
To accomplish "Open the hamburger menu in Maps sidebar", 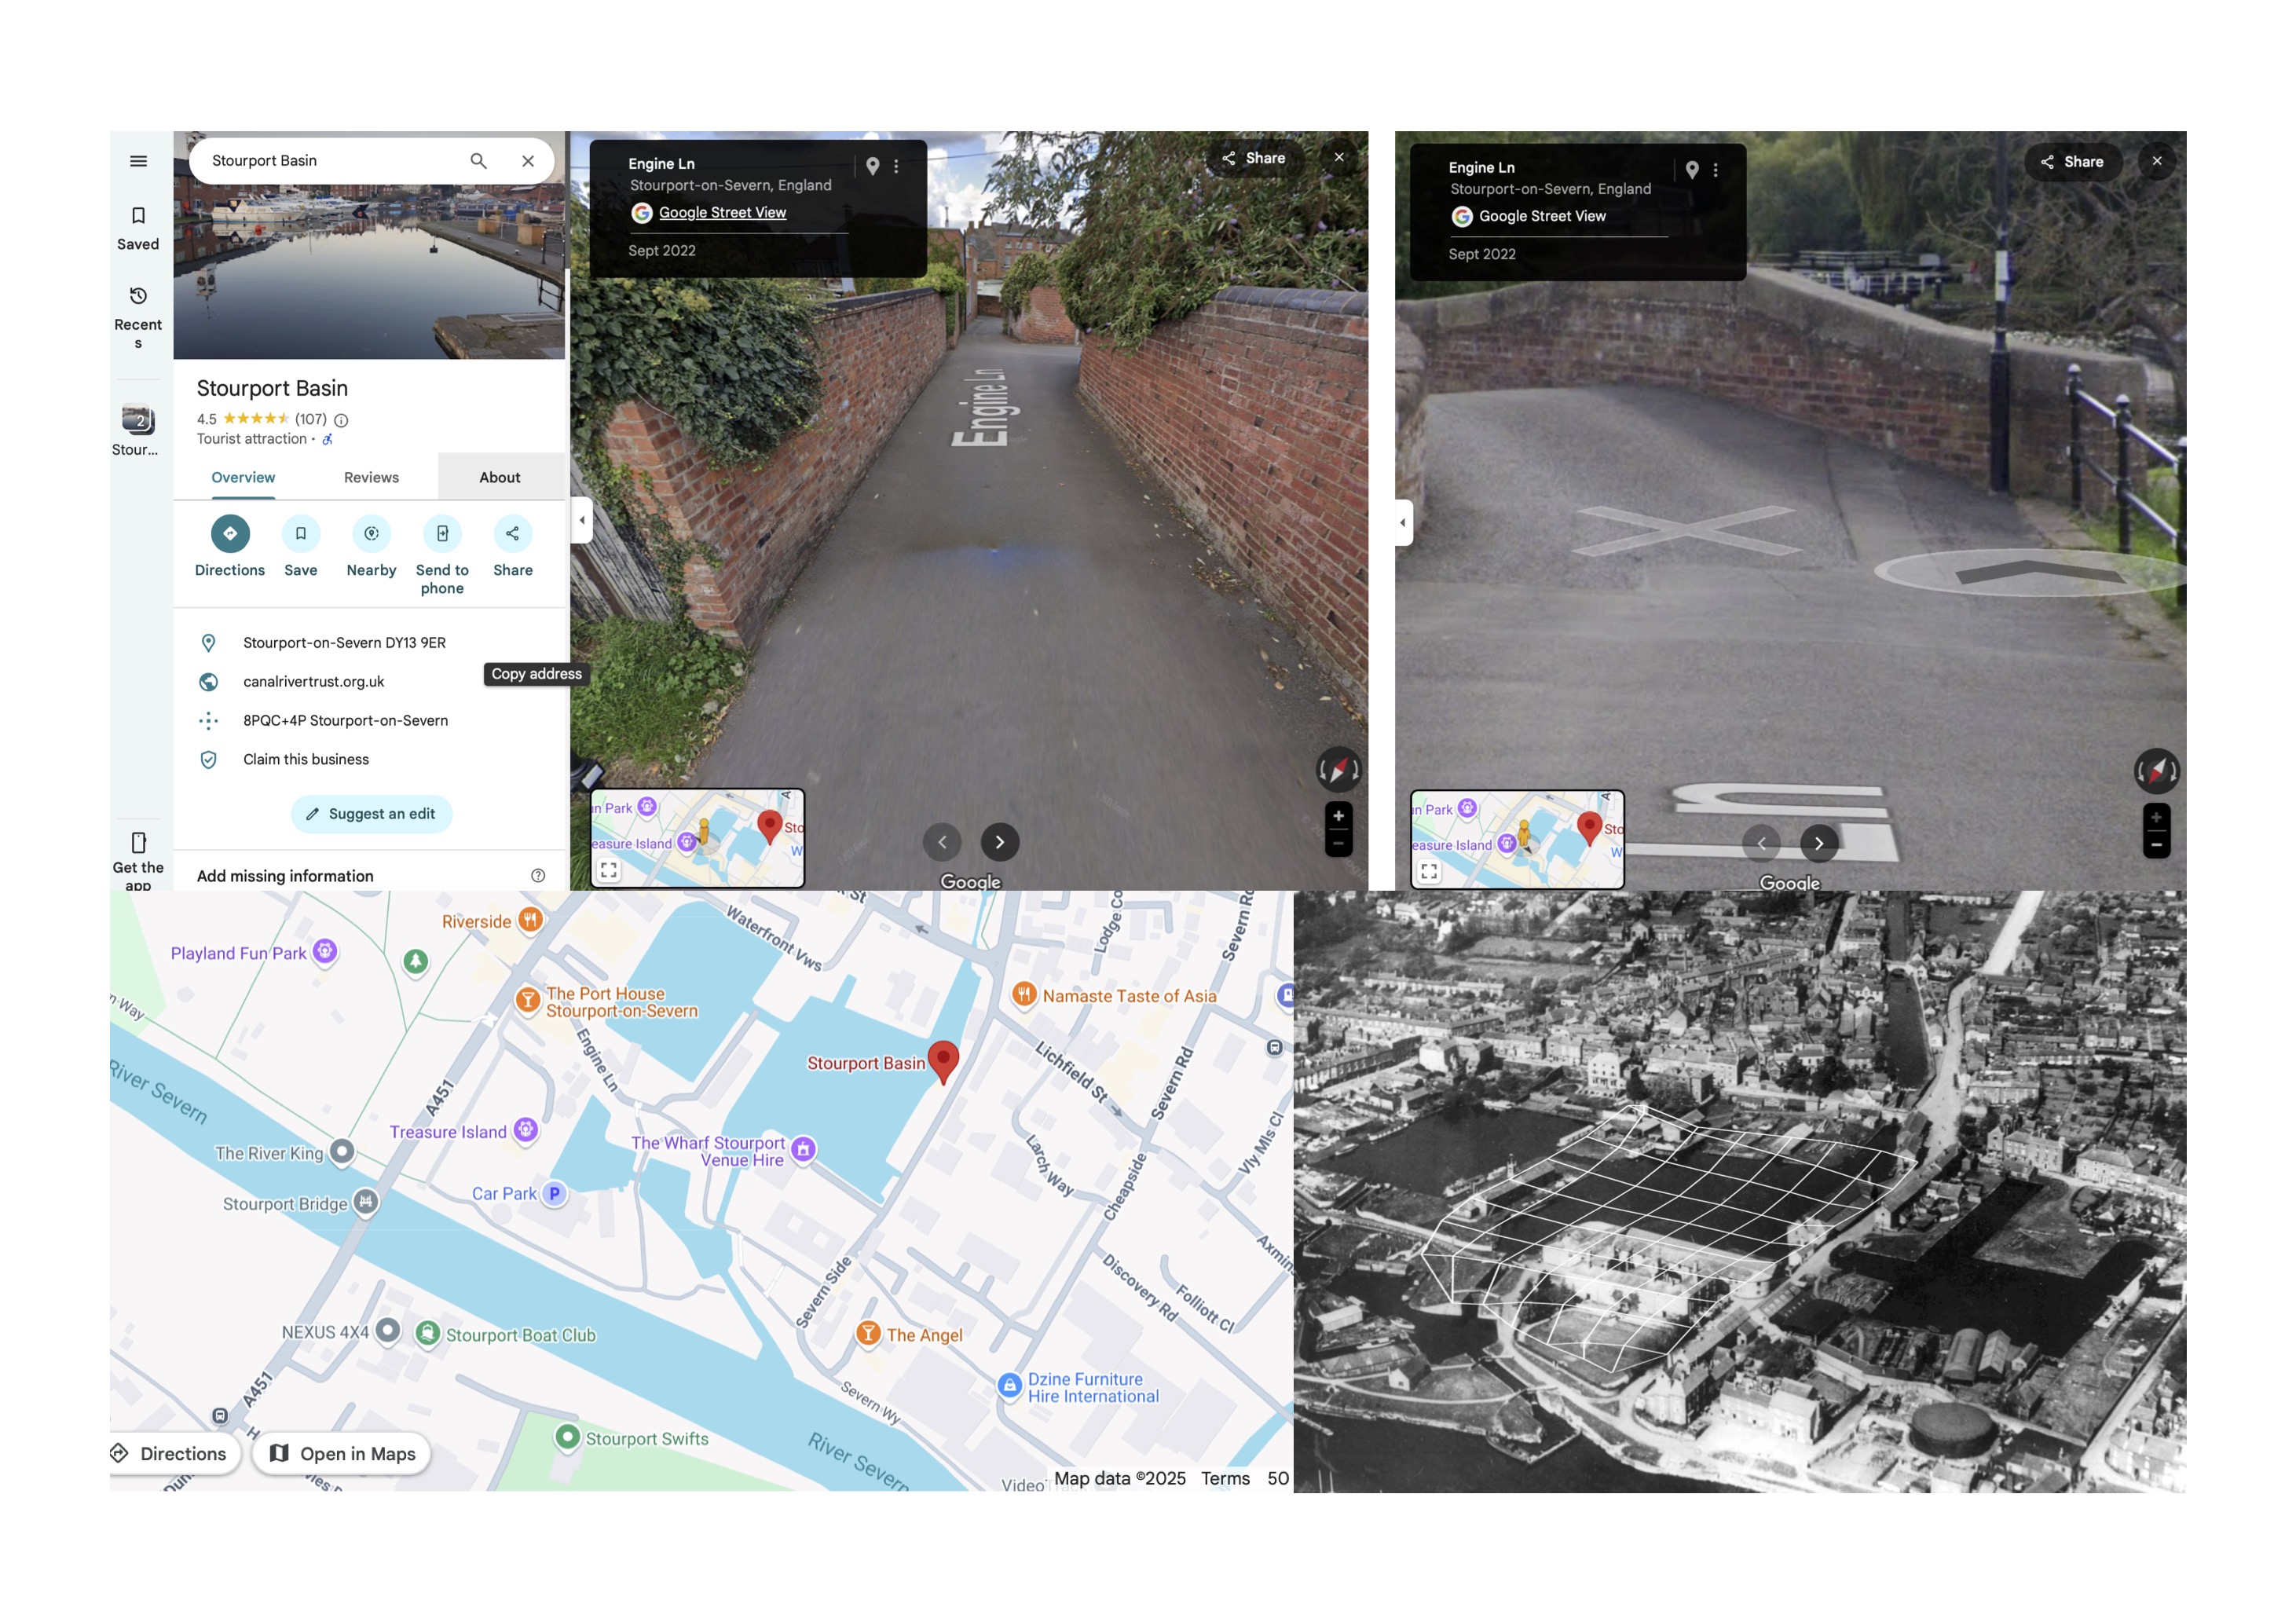I will coord(139,161).
